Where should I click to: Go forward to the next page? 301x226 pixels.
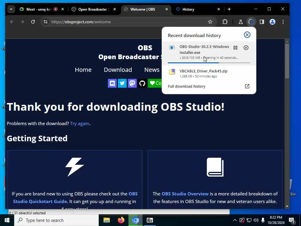[22, 22]
